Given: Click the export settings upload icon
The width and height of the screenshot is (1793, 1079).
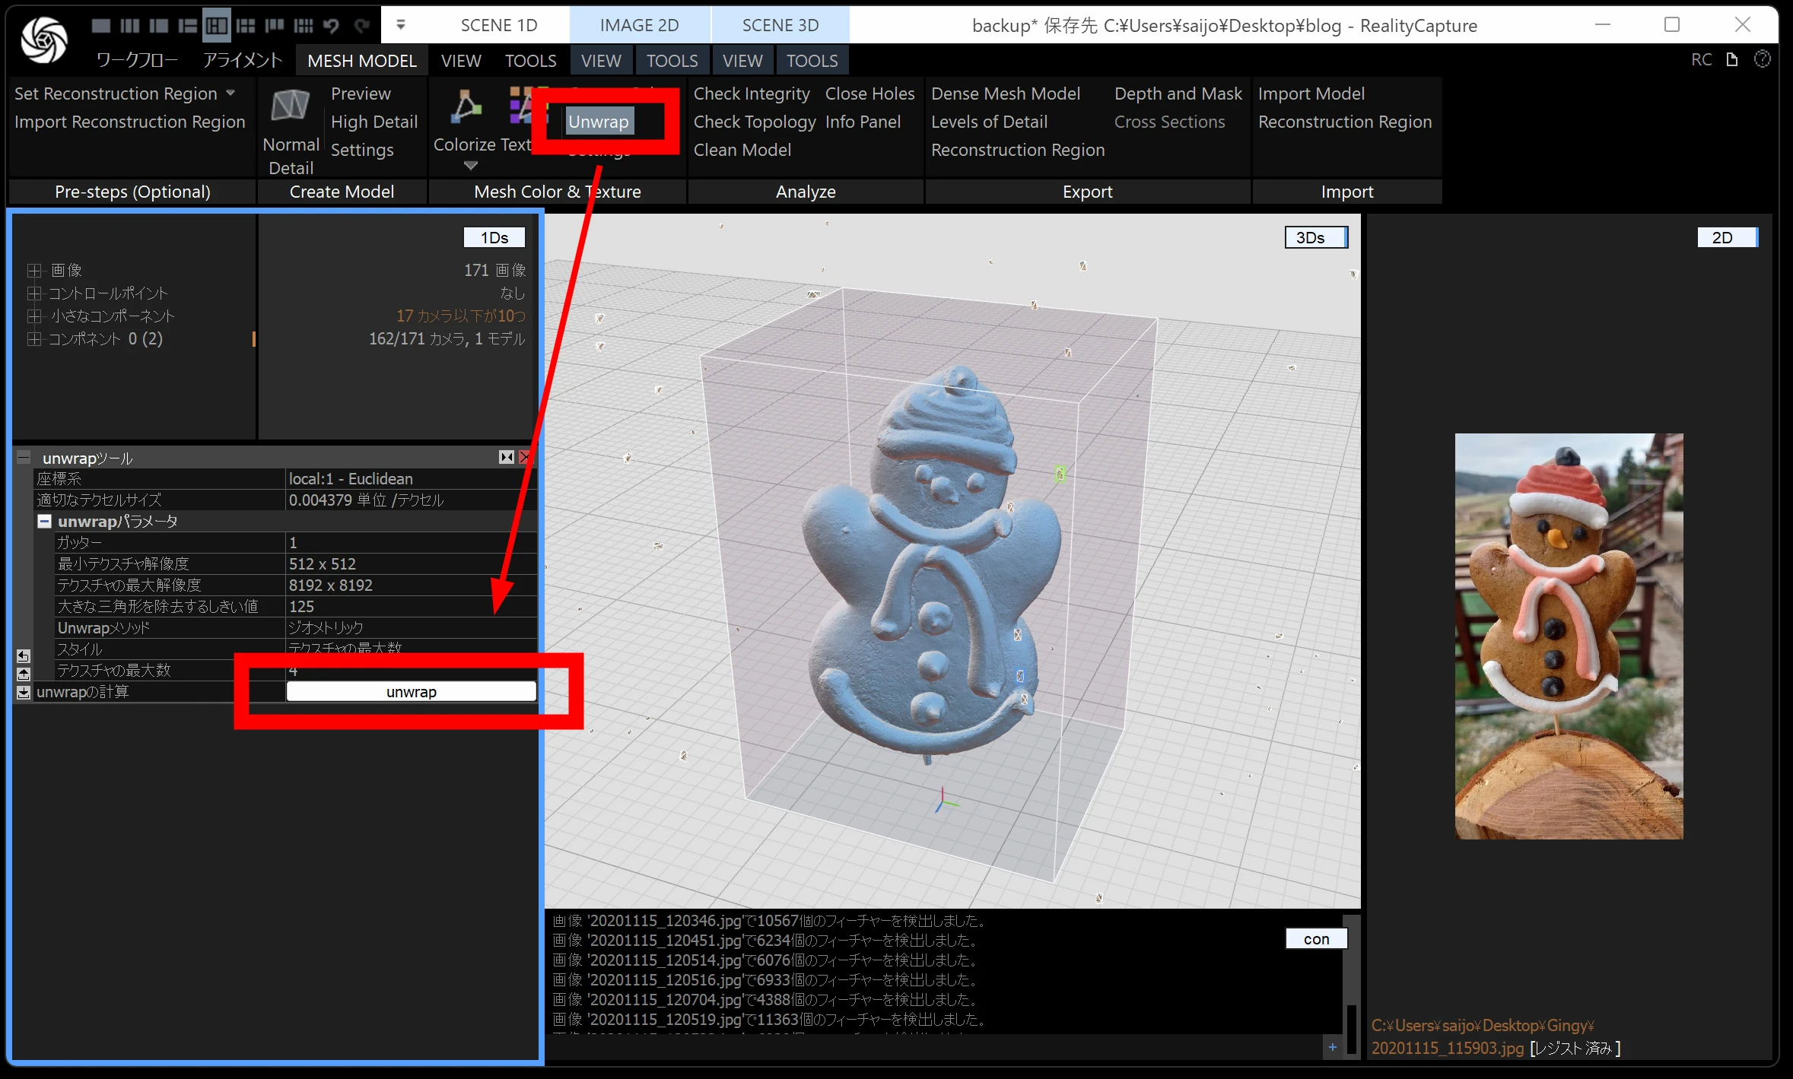Looking at the screenshot, I should 24,674.
